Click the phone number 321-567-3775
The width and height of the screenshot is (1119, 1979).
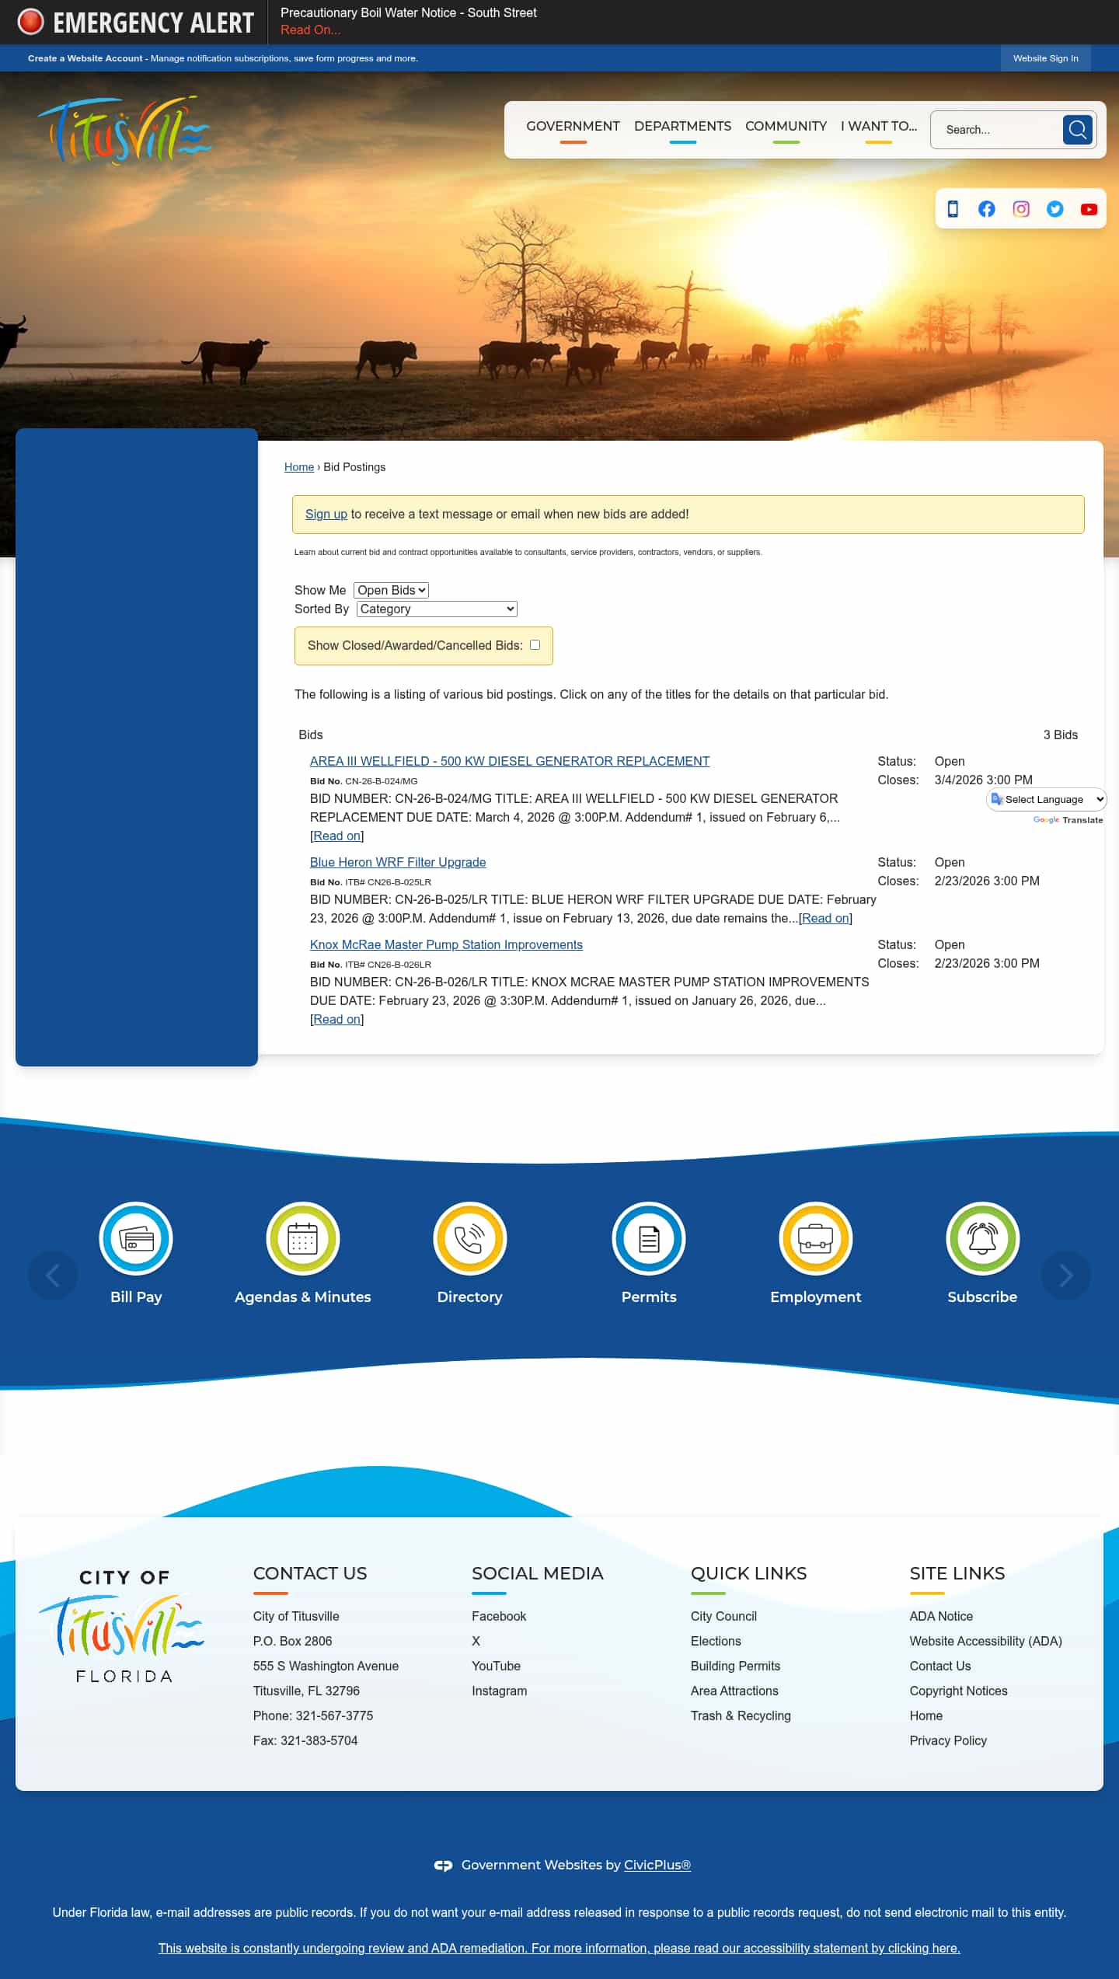pos(334,1715)
